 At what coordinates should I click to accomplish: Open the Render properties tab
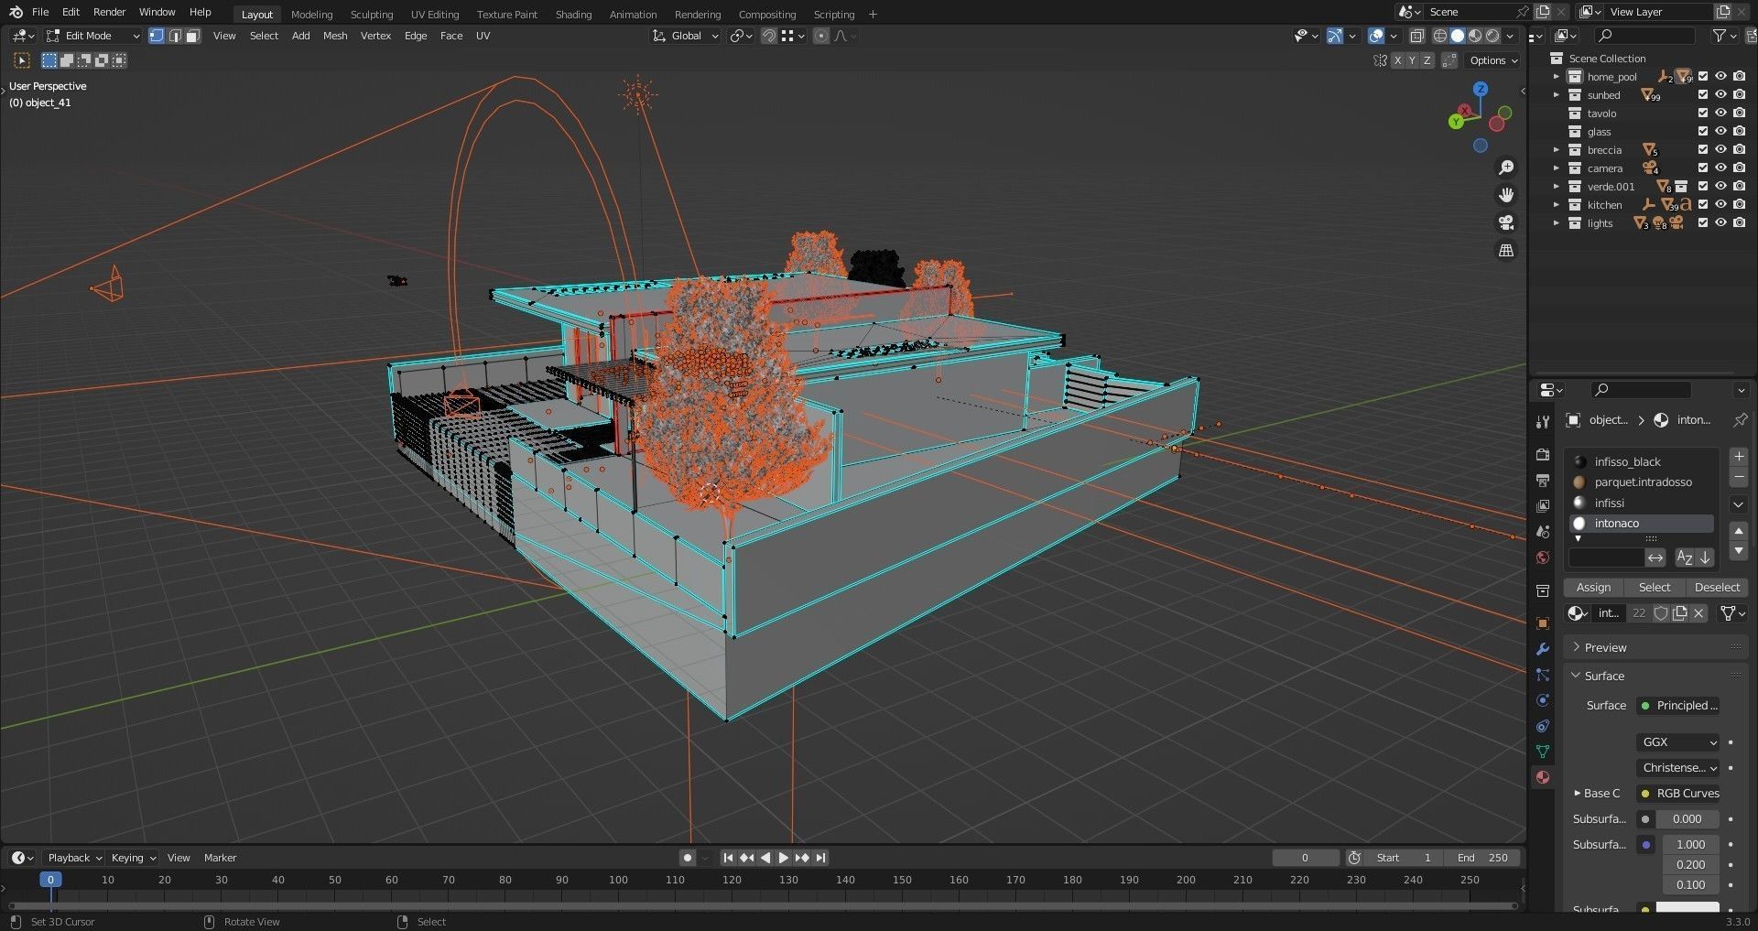[x=1543, y=455]
